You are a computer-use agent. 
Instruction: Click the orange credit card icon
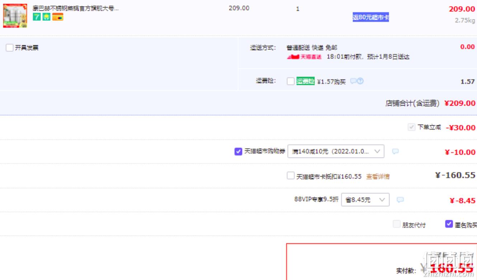[x=58, y=17]
